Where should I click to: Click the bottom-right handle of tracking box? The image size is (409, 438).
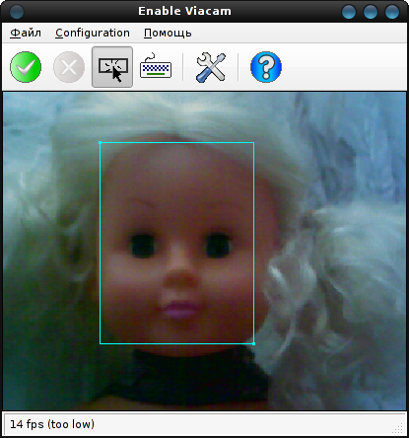253,343
